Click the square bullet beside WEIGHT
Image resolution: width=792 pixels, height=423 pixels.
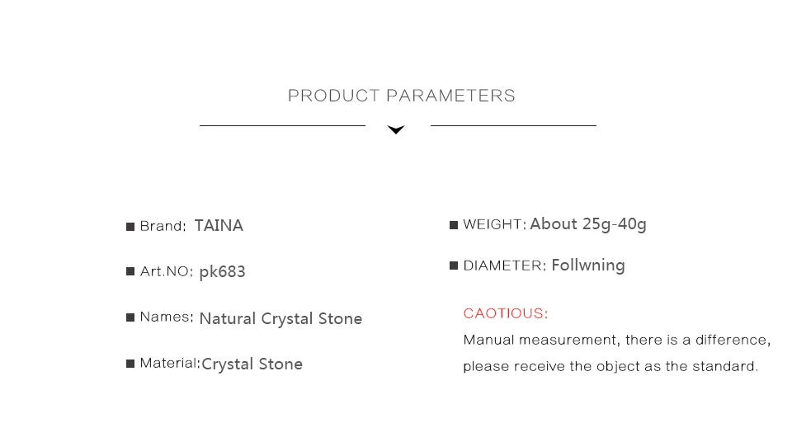click(454, 224)
